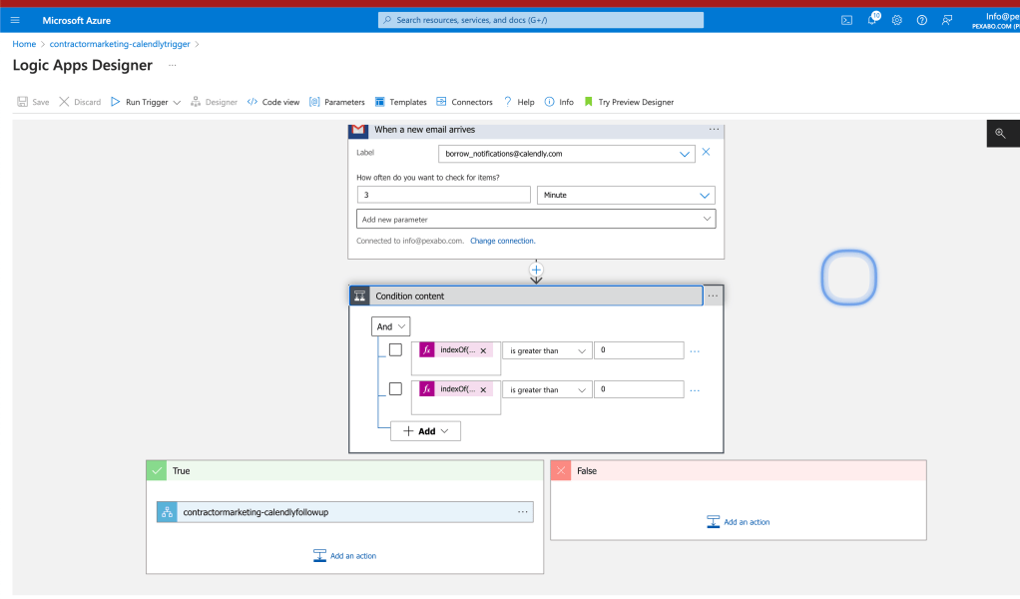Check the first condition row checkbox
Viewport: 1020px width, 599px height.
[x=395, y=349]
